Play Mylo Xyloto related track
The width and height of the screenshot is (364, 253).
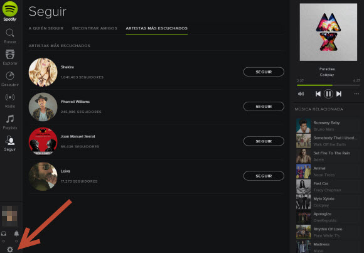[327, 202]
